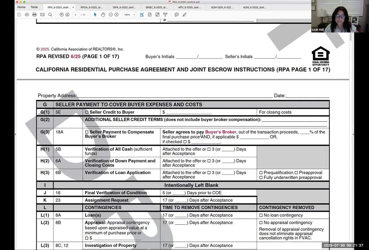Image resolution: width=369 pixels, height=250 pixels.
Task: Click 'Investigation of Property' row text
Action: point(110,245)
